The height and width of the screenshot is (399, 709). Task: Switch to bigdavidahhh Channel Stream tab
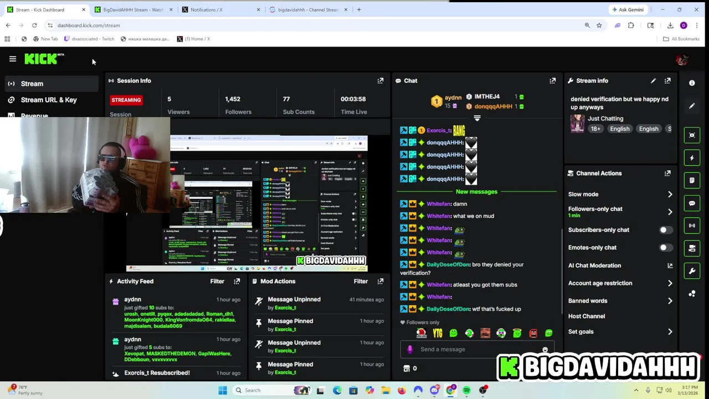click(x=309, y=9)
